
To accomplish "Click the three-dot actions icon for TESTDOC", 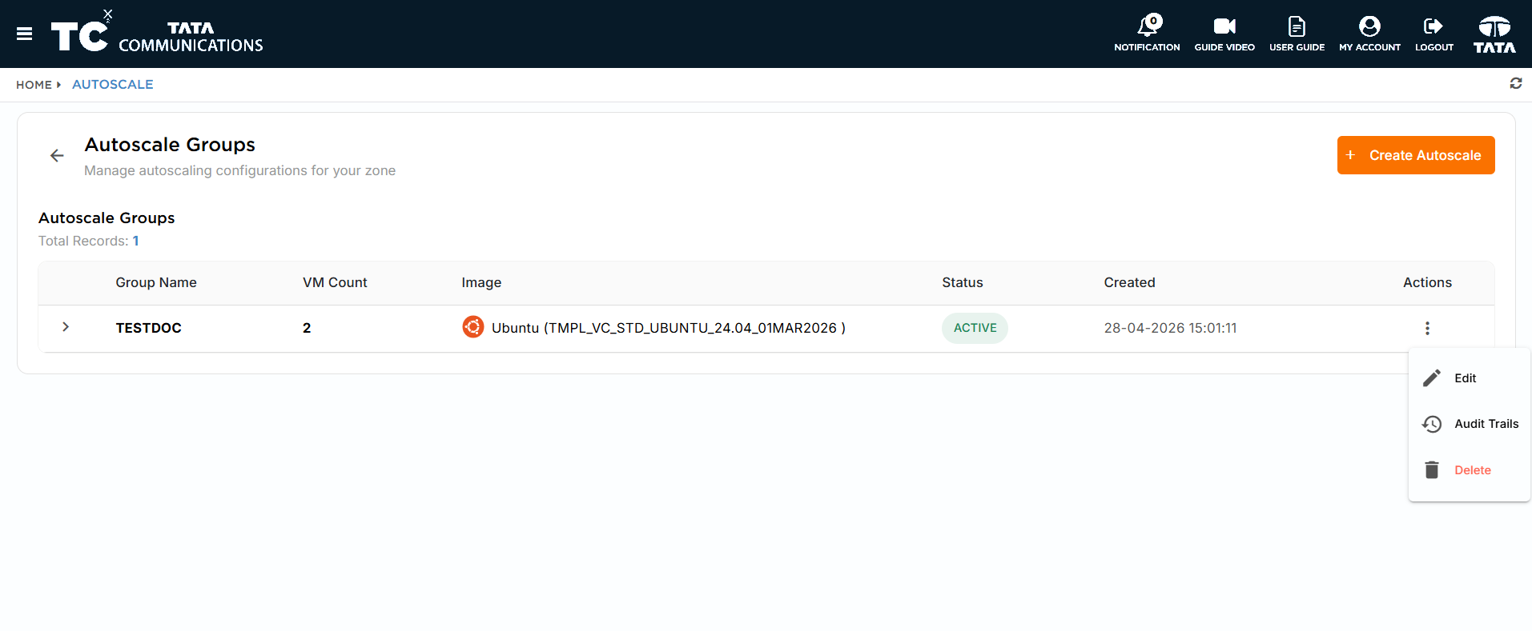I will (1427, 328).
